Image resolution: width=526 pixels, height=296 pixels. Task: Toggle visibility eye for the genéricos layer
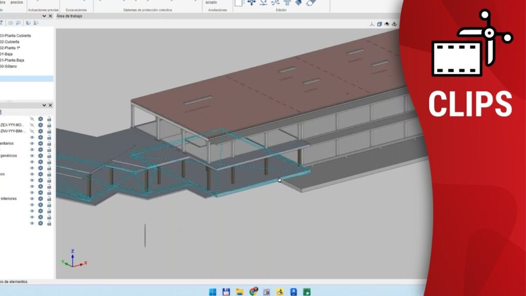(x=32, y=156)
